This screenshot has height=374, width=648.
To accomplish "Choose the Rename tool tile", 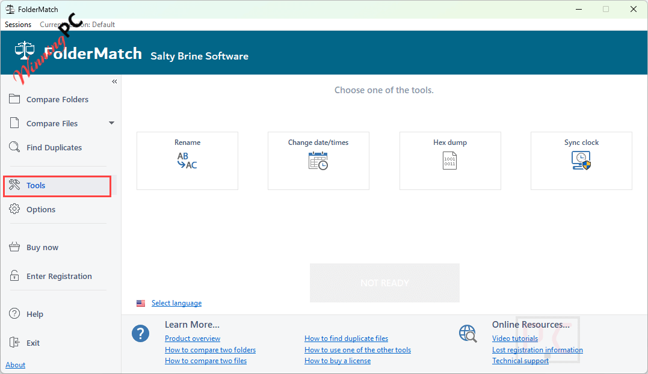I will pos(187,161).
